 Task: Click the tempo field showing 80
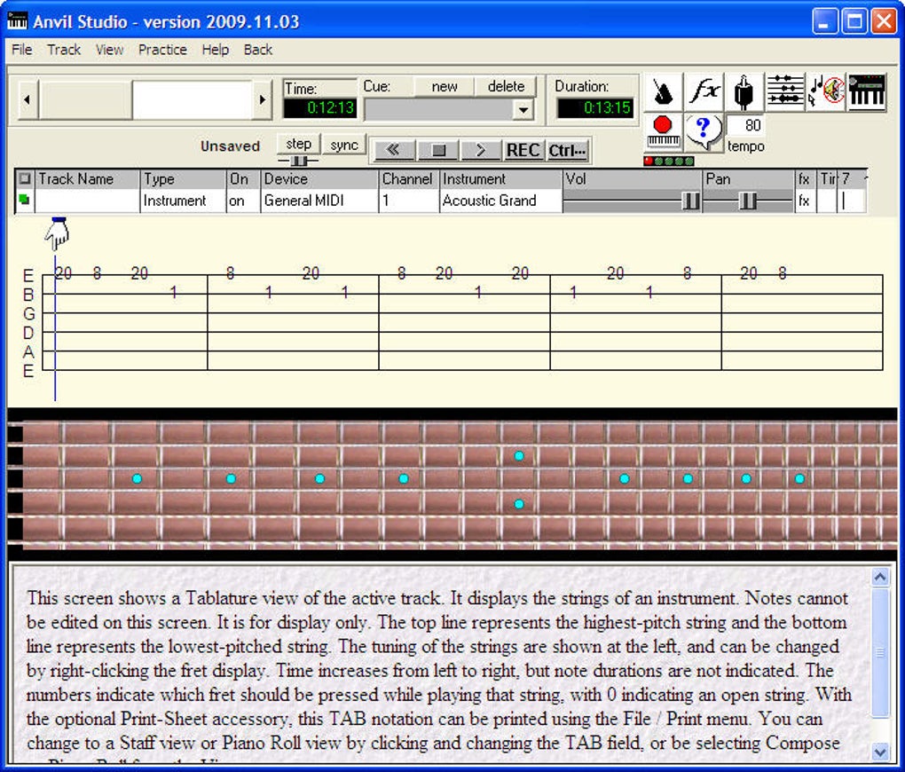pos(745,125)
